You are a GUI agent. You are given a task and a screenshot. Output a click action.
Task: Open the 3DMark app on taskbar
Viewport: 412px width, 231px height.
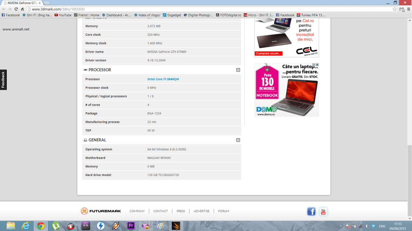click(x=176, y=226)
